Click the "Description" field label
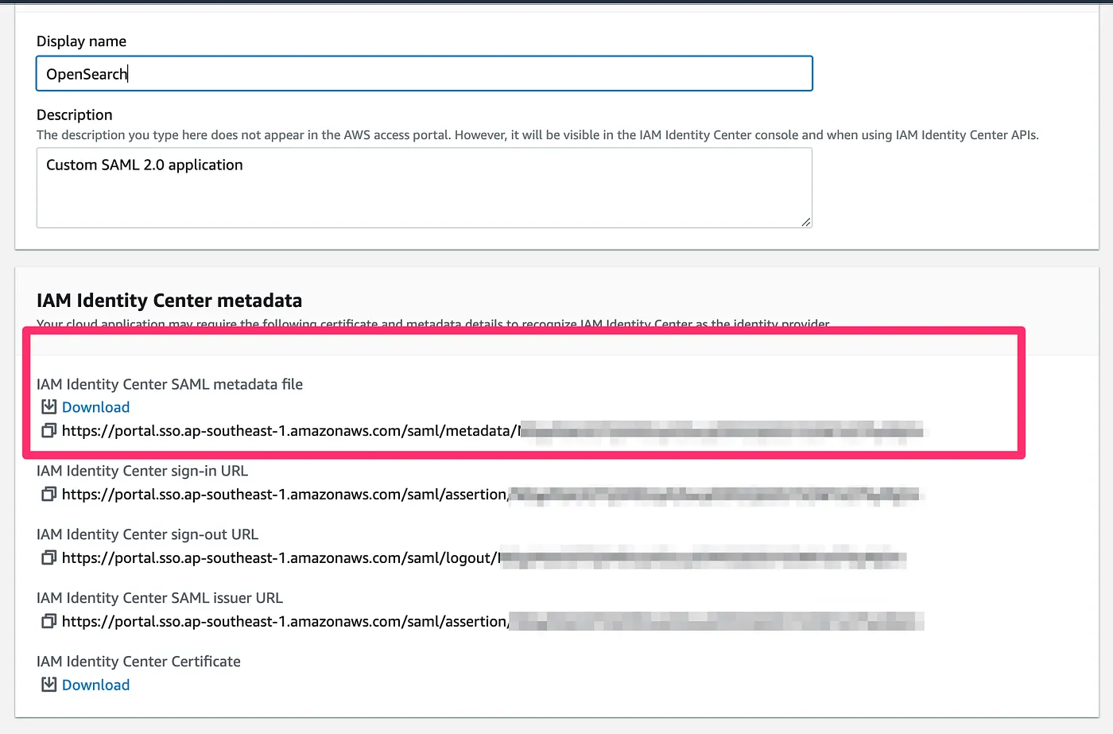1113x734 pixels. (x=75, y=115)
